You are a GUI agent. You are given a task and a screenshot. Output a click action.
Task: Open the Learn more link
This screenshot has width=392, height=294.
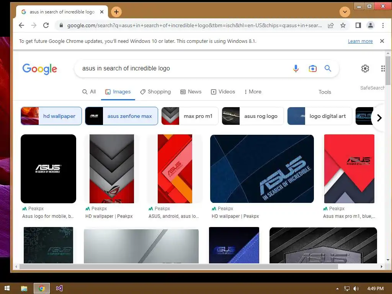(x=360, y=41)
